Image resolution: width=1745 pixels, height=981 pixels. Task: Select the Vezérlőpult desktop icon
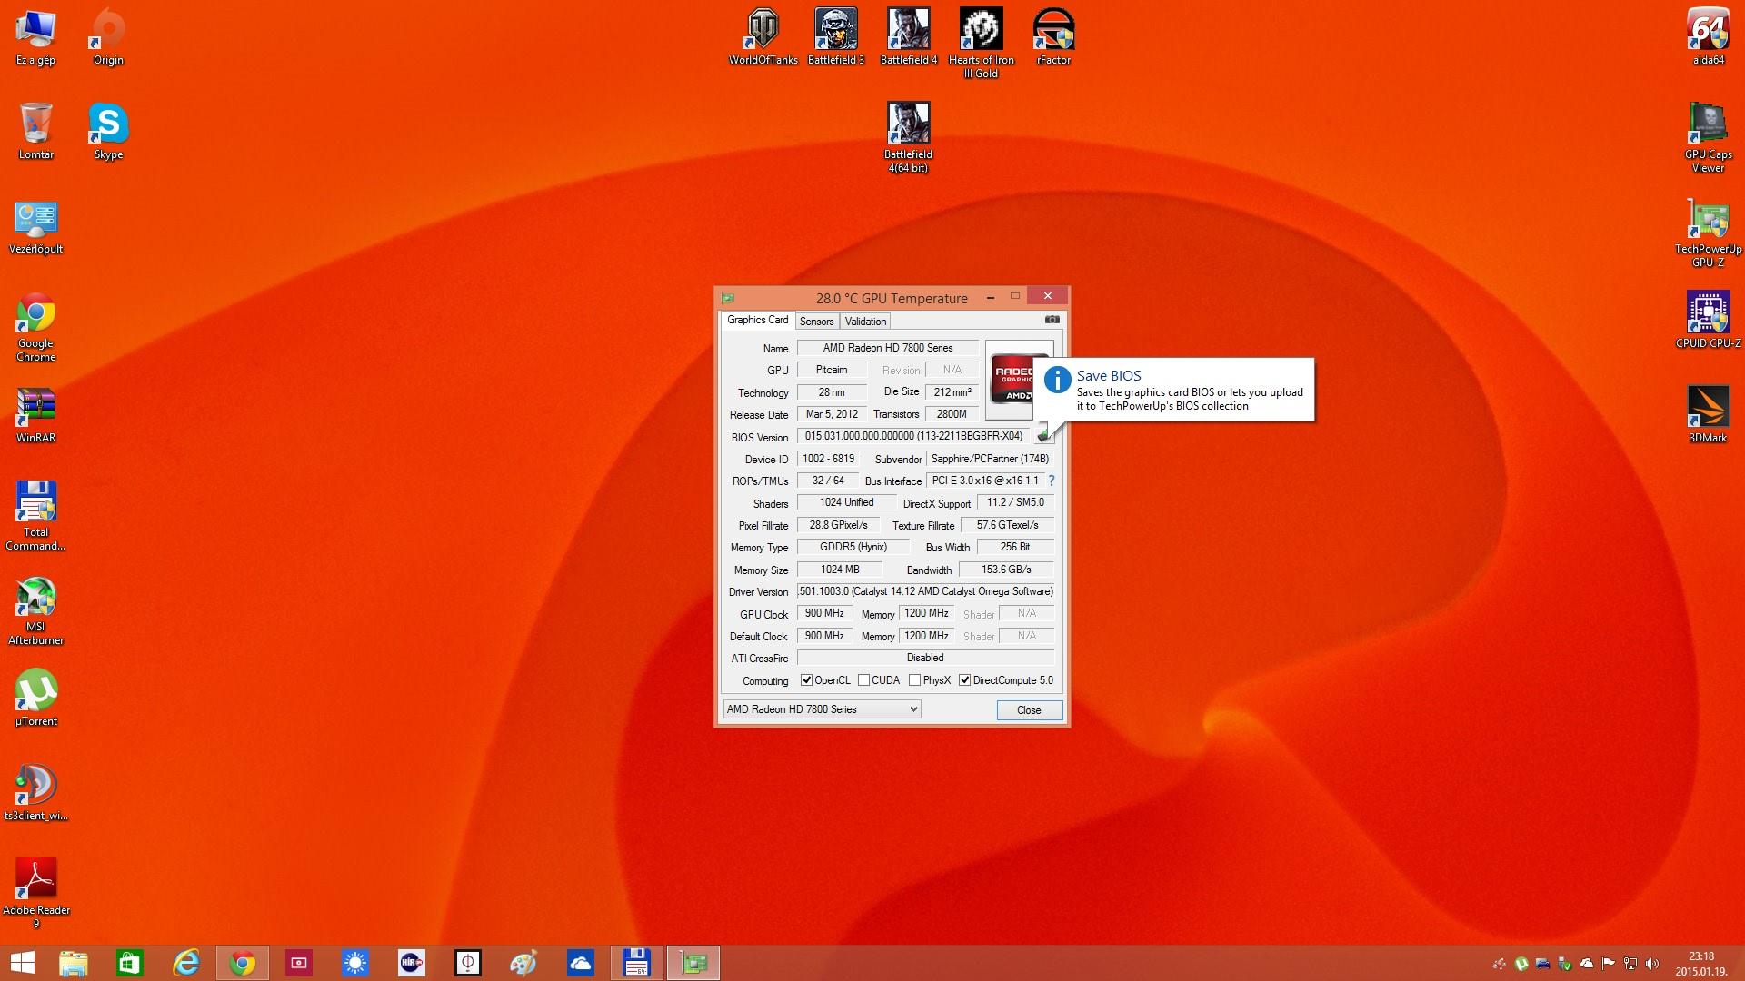pos(35,226)
